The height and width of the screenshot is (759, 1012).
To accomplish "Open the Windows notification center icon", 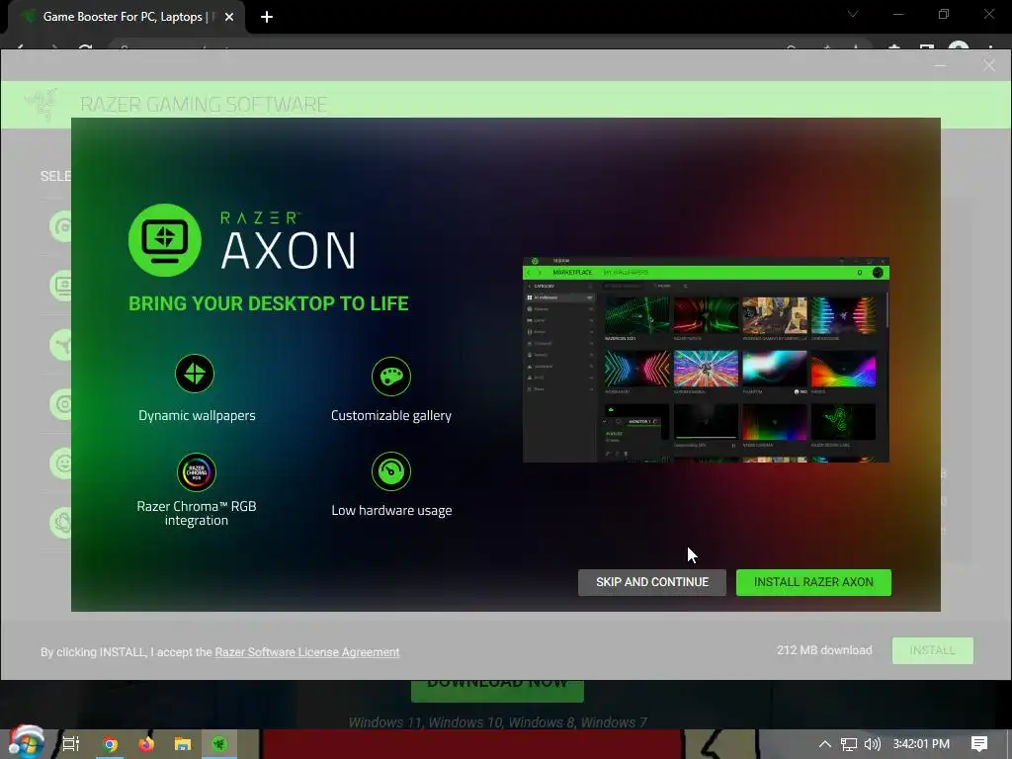I will (x=979, y=744).
